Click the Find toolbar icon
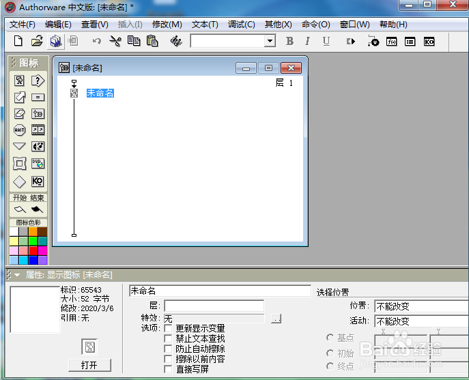 tap(176, 41)
